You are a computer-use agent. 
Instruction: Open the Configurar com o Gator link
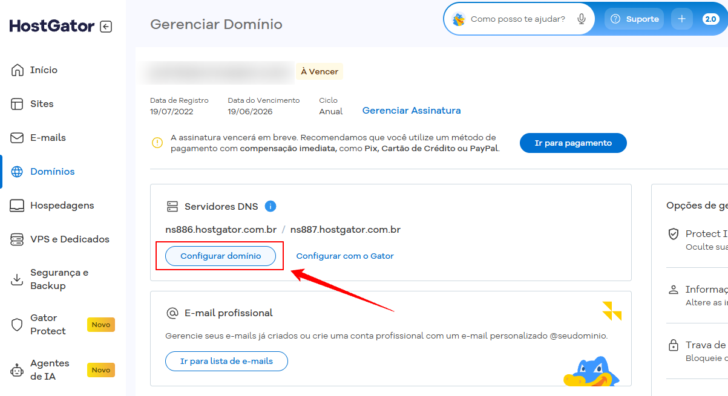(345, 256)
